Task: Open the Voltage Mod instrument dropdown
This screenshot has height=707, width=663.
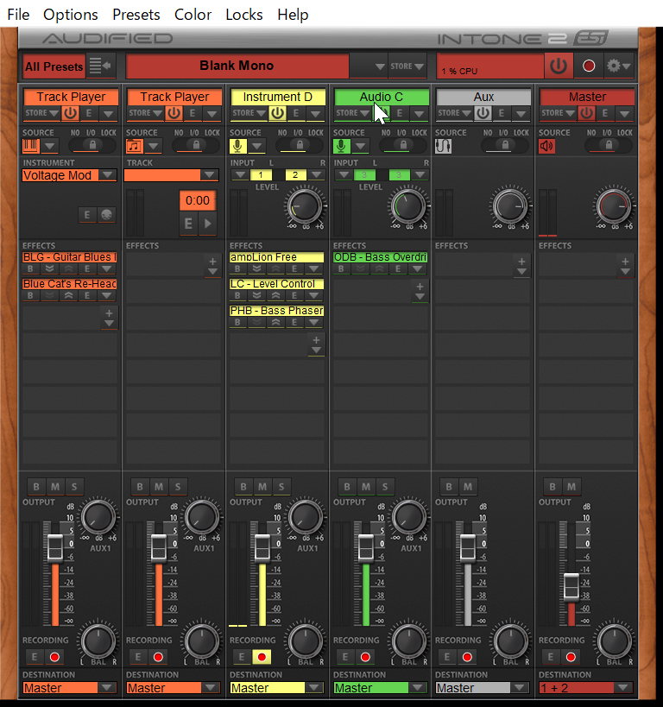Action: (x=107, y=175)
